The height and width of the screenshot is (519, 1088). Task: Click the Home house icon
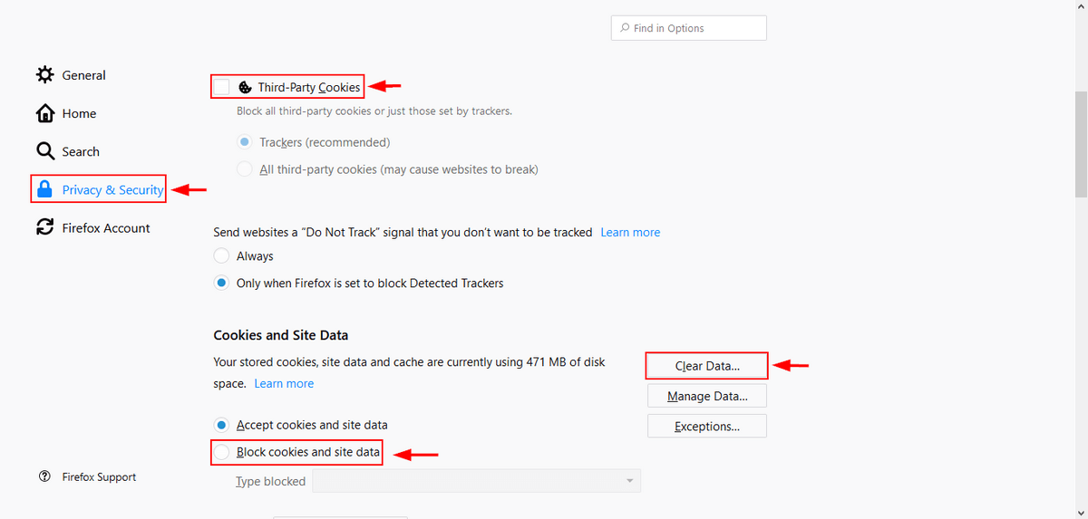(x=44, y=113)
